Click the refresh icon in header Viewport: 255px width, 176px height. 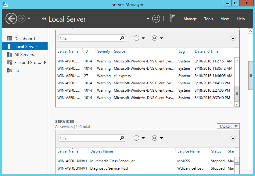pos(156,19)
